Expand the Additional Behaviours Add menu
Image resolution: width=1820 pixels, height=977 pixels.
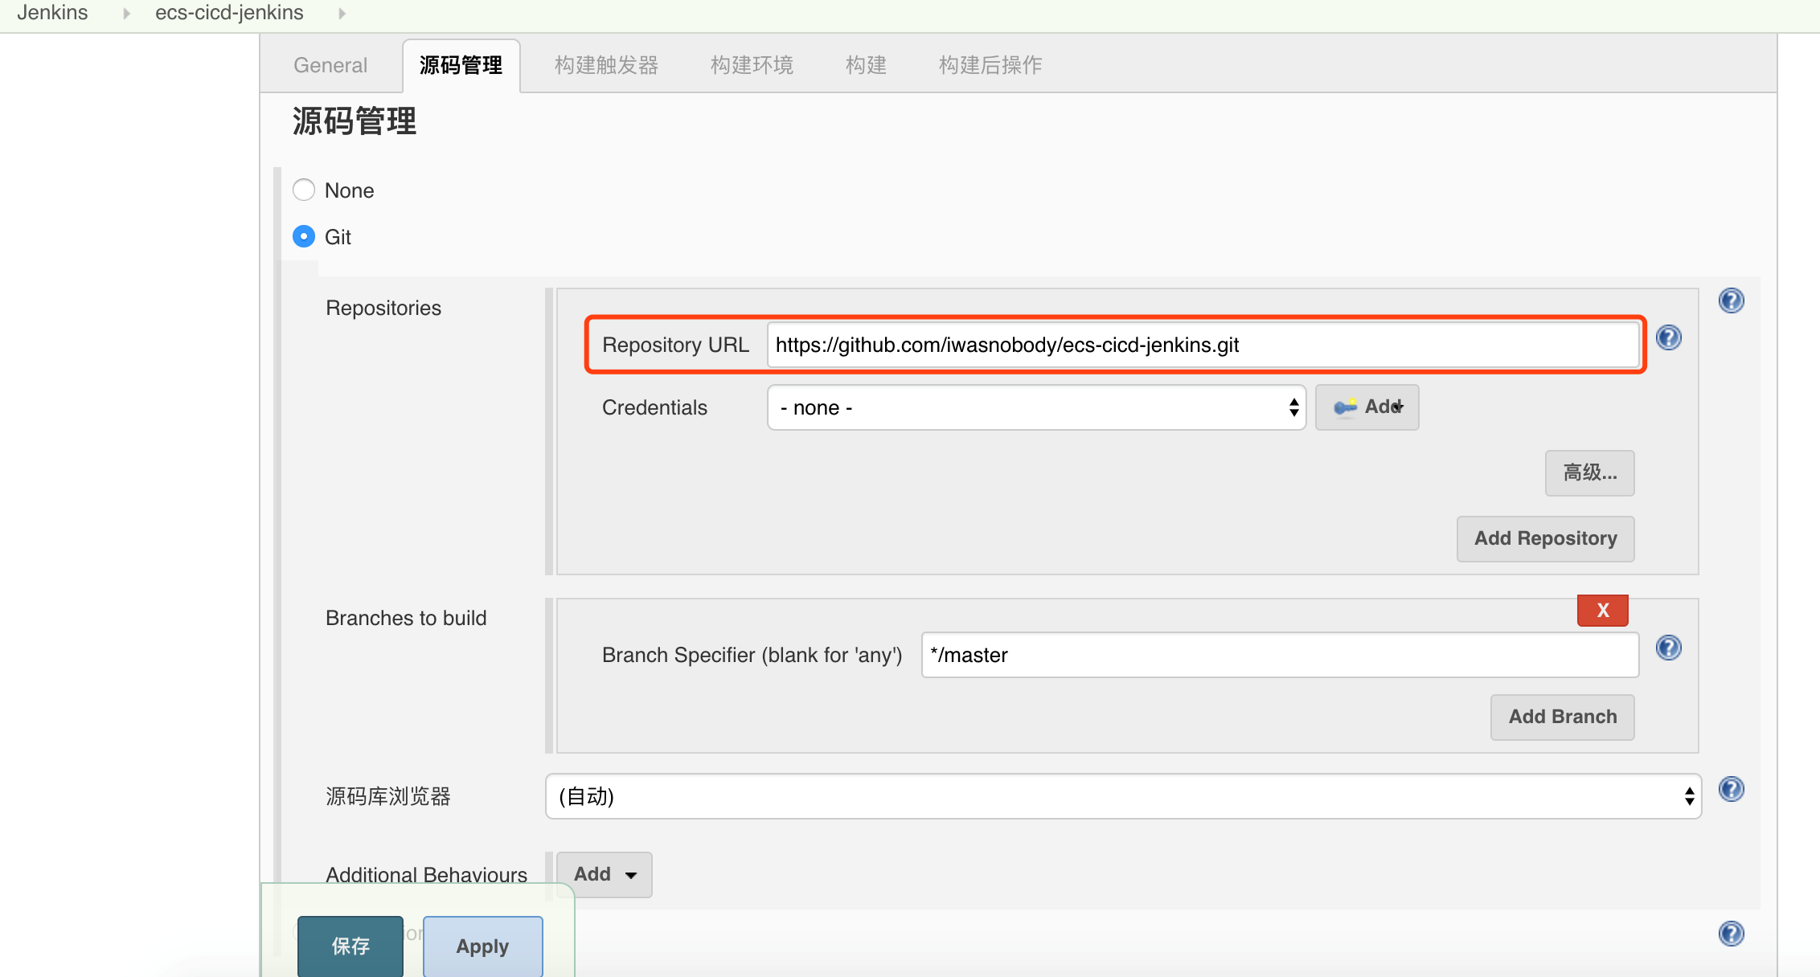(x=605, y=874)
